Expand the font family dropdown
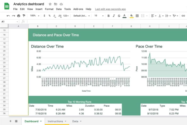187x125 pixels. (x=82, y=16)
